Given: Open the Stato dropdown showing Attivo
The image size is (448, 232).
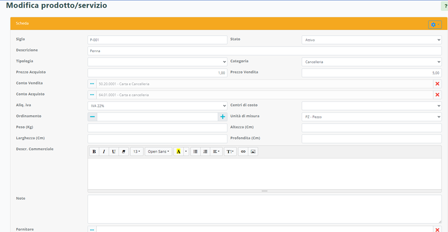Looking at the screenshot, I should 371,40.
